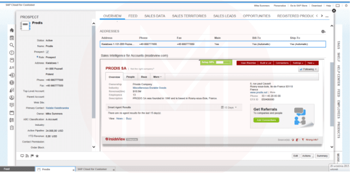Screen dimensions: 352x173
Task: Toggle the Following button in InsideView
Action: click(308, 69)
